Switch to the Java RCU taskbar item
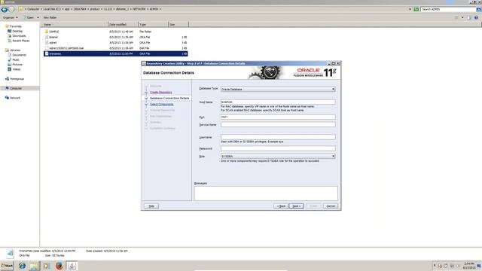The width and height of the screenshot is (482, 271). coord(72,266)
